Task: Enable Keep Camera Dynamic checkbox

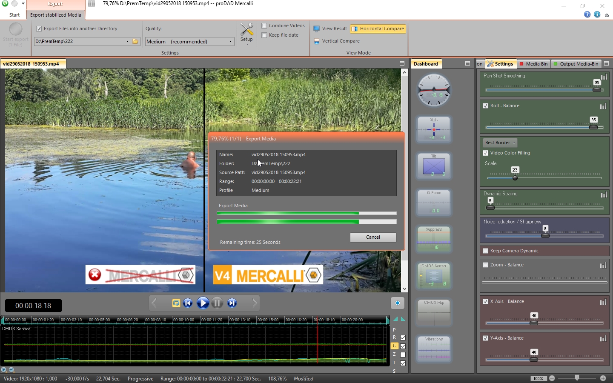Action: coord(486,251)
